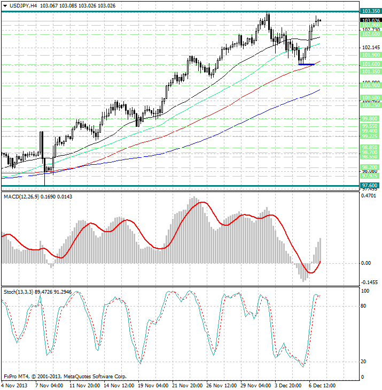This screenshot has height=390, width=382.
Task: Select the 102.600 level label
Action: click(371, 34)
